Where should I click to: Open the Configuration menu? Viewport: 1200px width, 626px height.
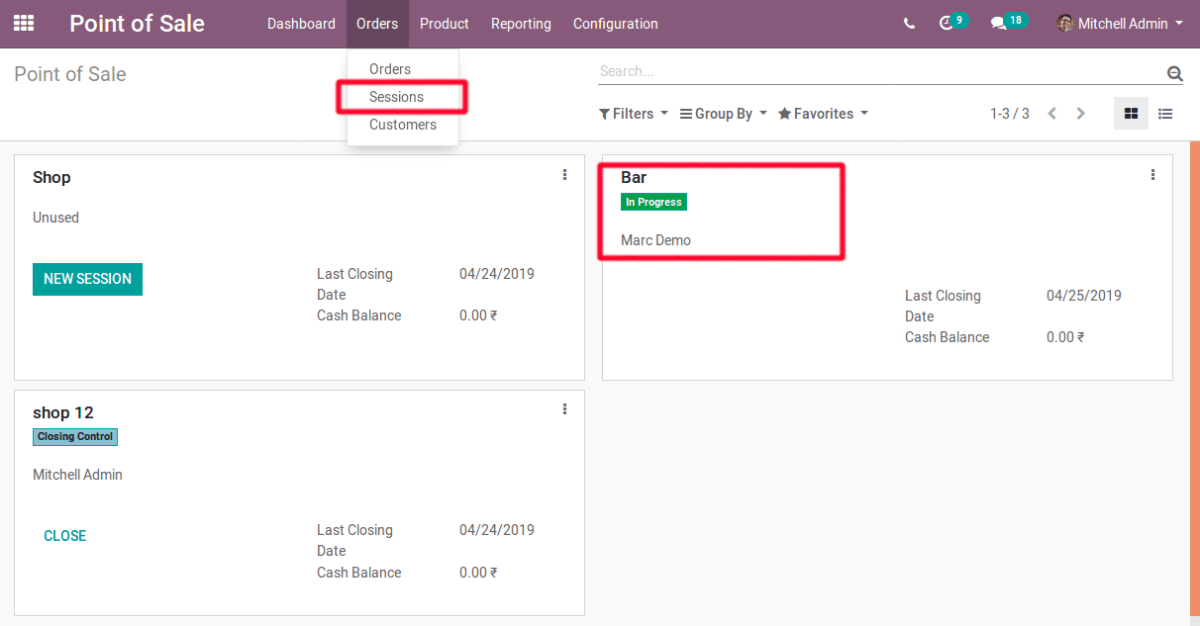[616, 24]
